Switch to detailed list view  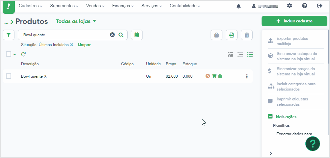point(240,55)
